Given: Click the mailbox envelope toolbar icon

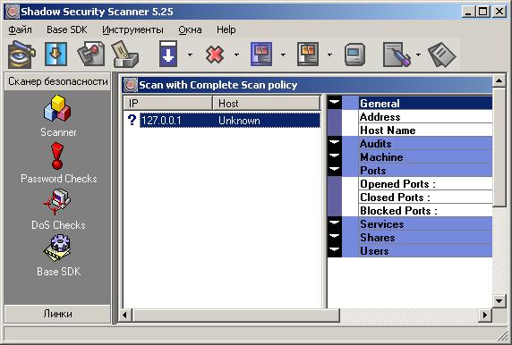Looking at the screenshot, I should [x=125, y=55].
